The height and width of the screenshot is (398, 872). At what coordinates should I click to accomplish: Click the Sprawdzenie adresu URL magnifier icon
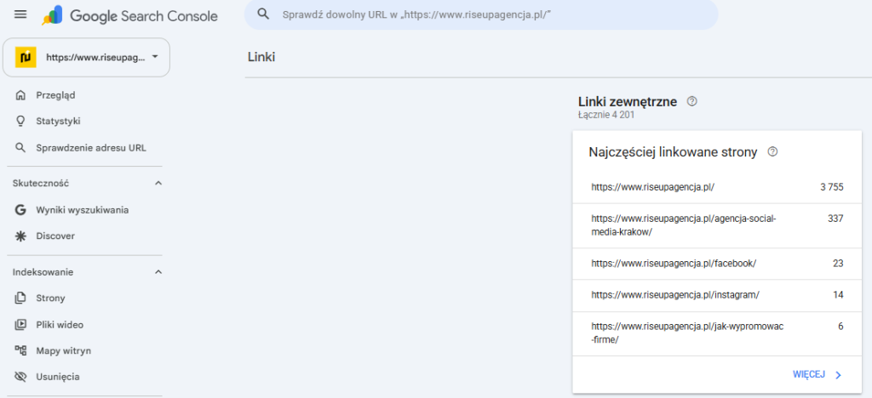(x=20, y=148)
